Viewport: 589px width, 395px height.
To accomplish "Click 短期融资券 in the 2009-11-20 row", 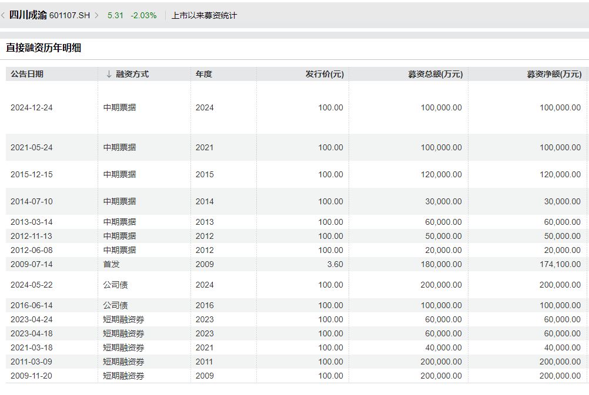I will click(x=123, y=376).
